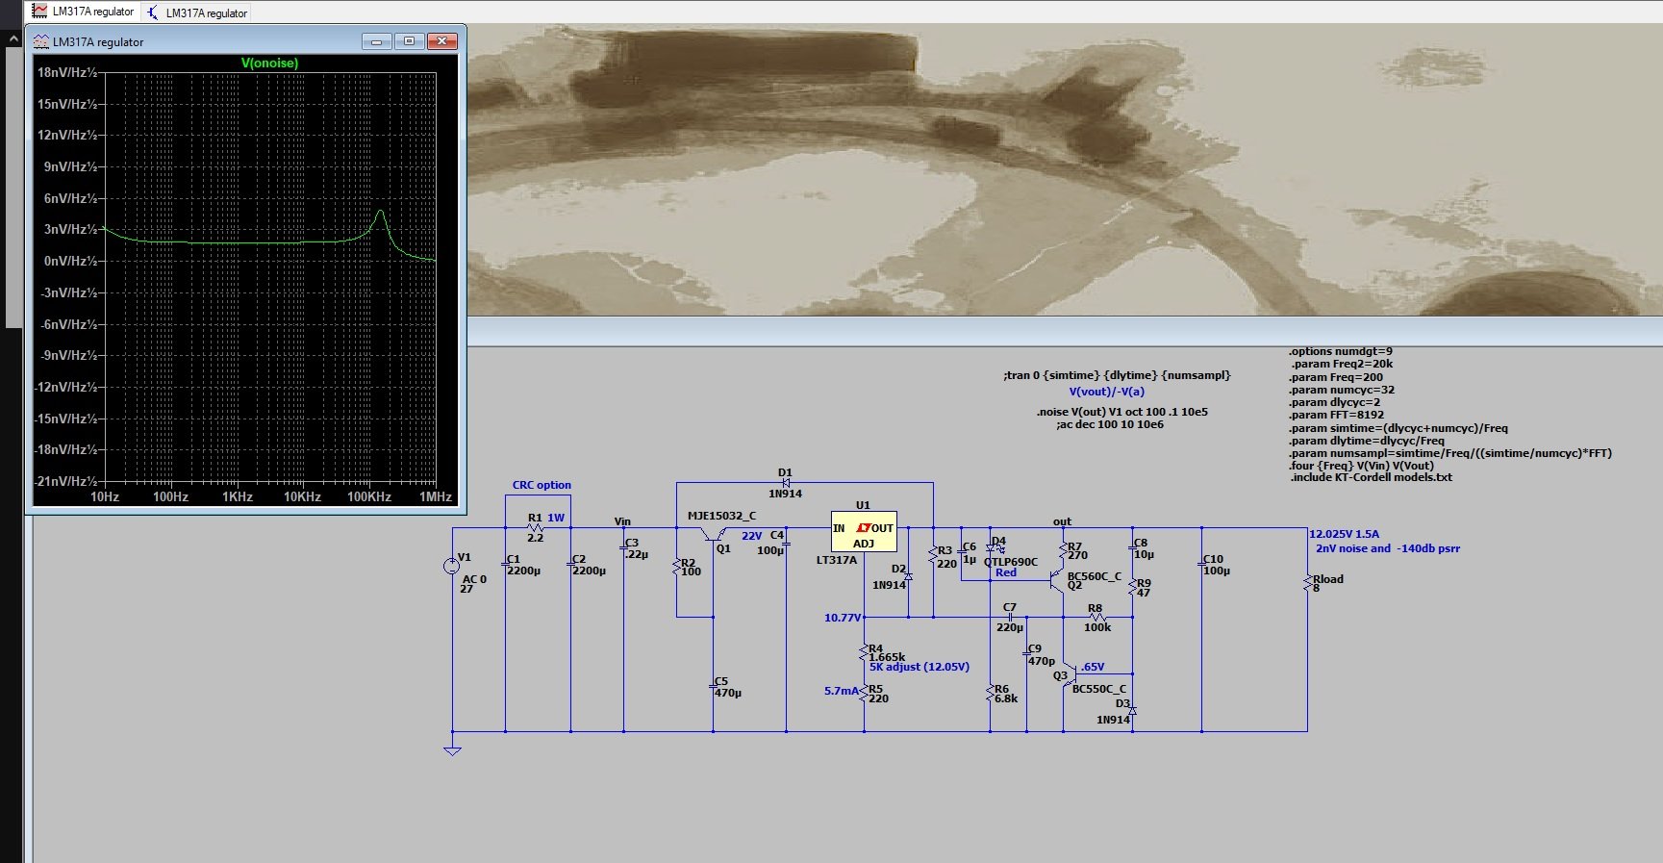Click the .four {Freq} V(Vin) V(Vout) directive
This screenshot has height=863, width=1663.
(x=1362, y=466)
